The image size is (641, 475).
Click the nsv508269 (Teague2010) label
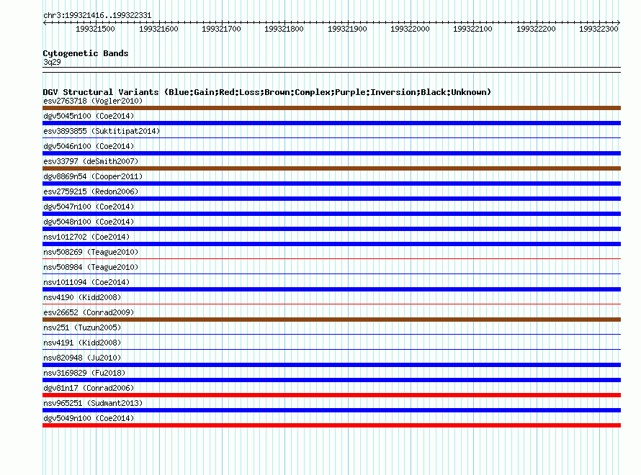point(91,252)
